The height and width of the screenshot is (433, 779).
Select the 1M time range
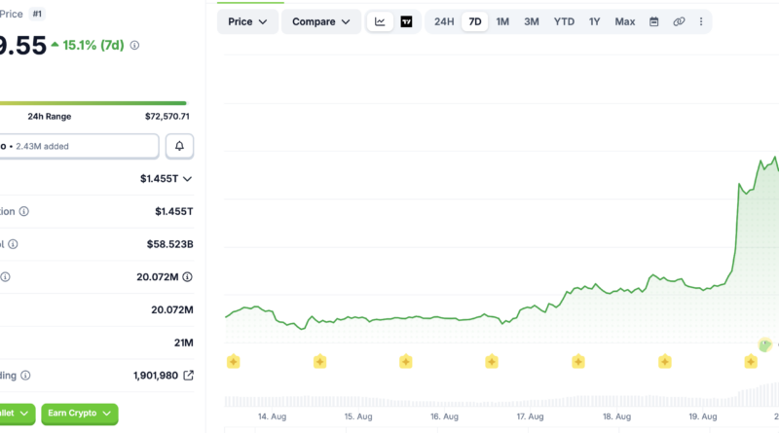[502, 21]
